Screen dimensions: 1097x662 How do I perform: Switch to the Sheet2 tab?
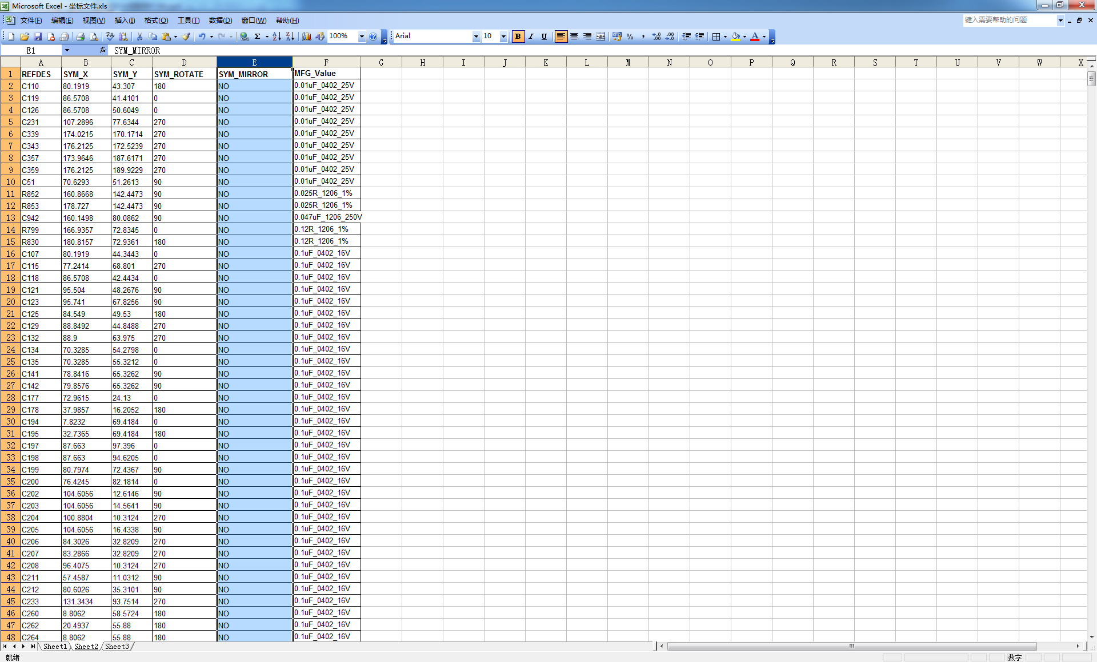click(x=86, y=647)
